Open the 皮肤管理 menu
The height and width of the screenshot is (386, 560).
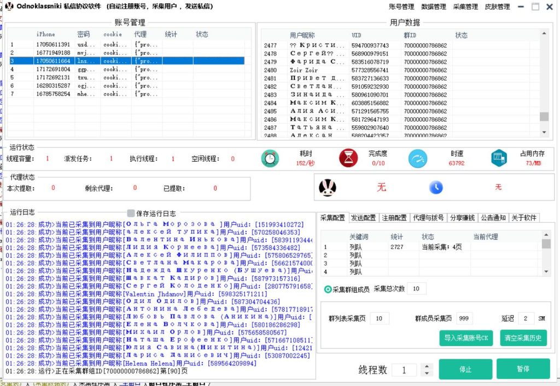tap(497, 7)
